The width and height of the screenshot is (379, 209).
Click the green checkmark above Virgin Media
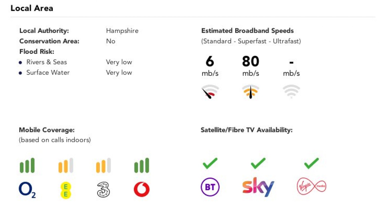[311, 163]
